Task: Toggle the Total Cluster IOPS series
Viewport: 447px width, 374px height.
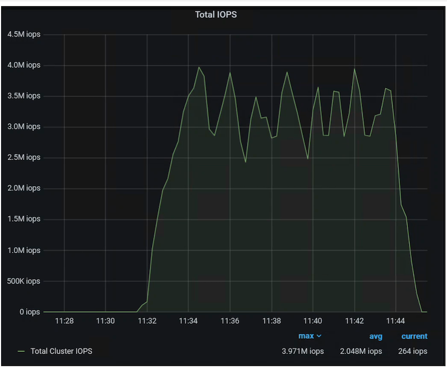Action: tap(61, 351)
